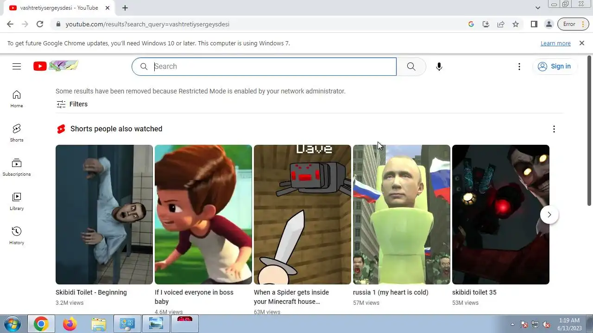The width and height of the screenshot is (593, 333).
Task: Click the '3.2M views' text
Action: point(69,303)
